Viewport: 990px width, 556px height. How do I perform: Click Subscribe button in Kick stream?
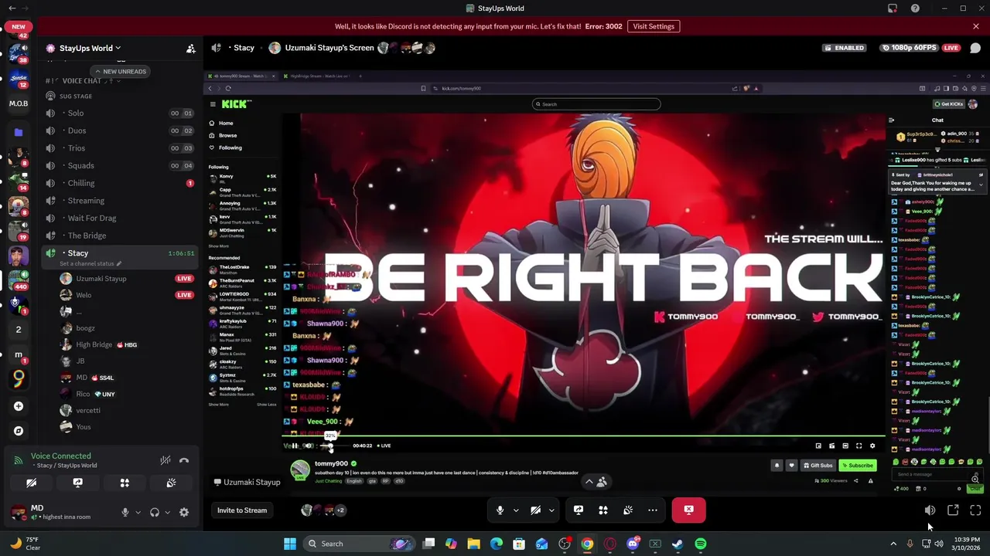coord(858,466)
